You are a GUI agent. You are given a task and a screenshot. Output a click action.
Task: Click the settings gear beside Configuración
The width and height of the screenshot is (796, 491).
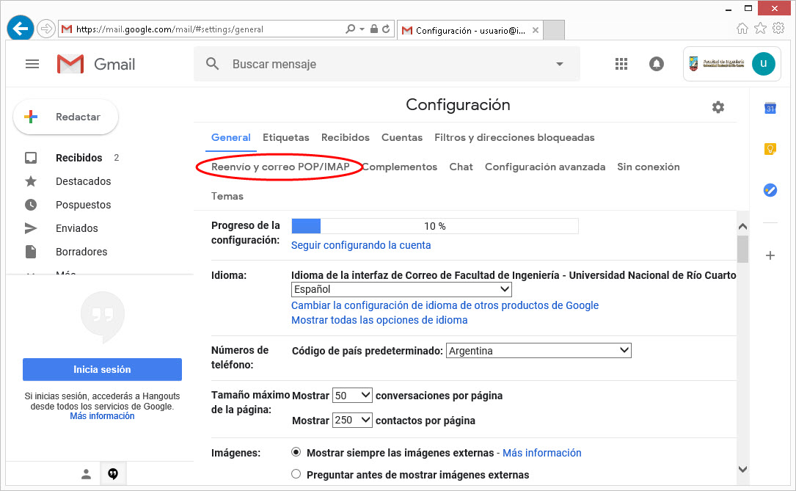[718, 107]
